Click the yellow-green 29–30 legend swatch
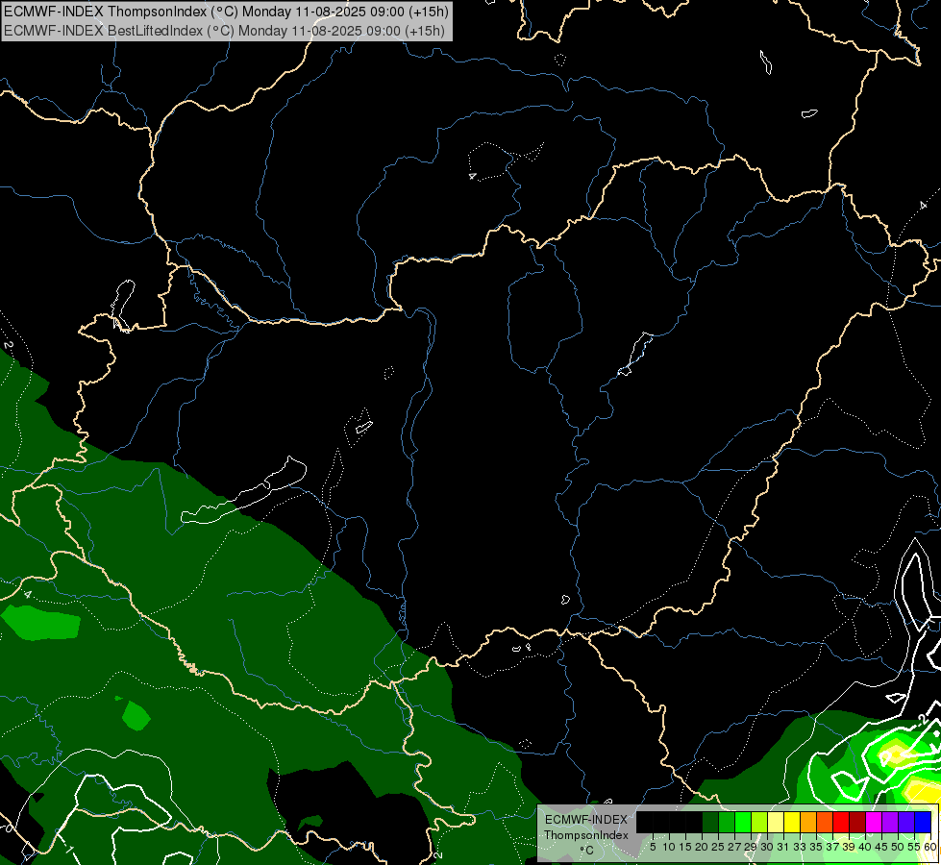 click(759, 822)
